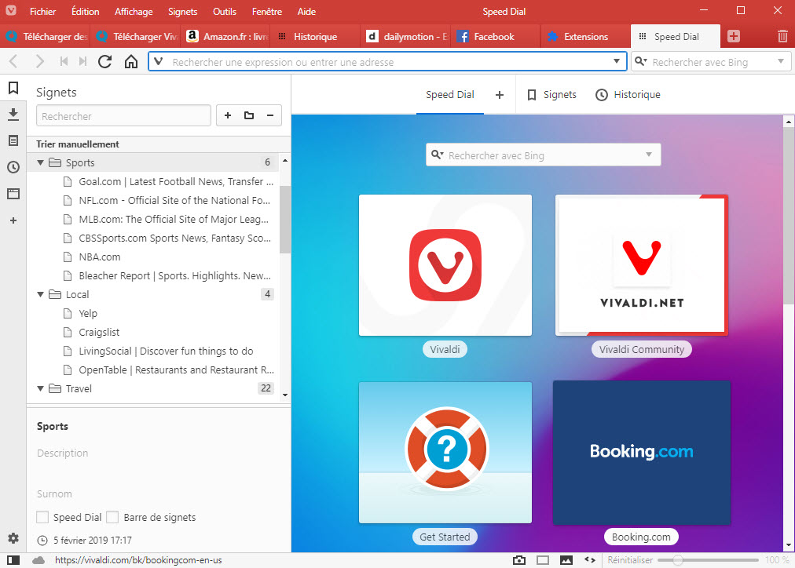This screenshot has width=795, height=568.
Task: Collapse the Sports bookmark folder
Action: 41,162
